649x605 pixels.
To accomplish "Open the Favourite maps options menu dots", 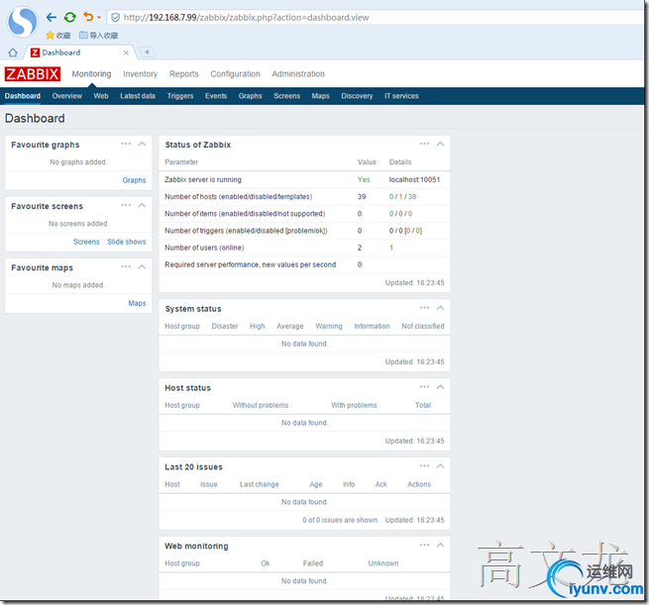I will click(126, 266).
